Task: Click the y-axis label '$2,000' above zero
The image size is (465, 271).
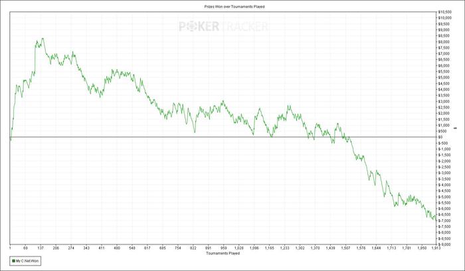Action: coord(444,114)
